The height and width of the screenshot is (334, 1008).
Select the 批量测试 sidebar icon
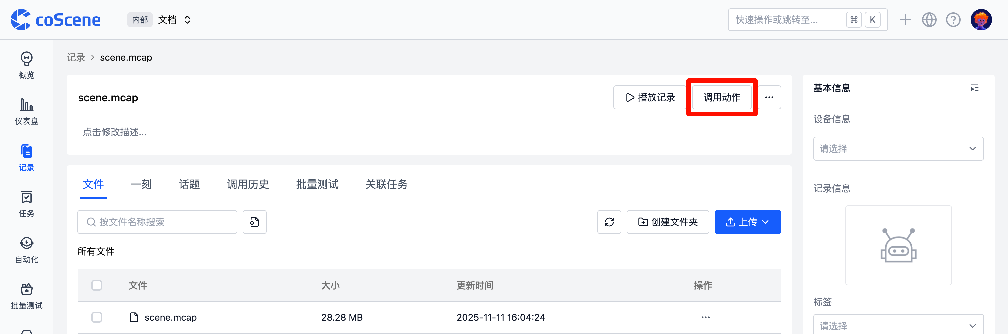[x=26, y=295]
